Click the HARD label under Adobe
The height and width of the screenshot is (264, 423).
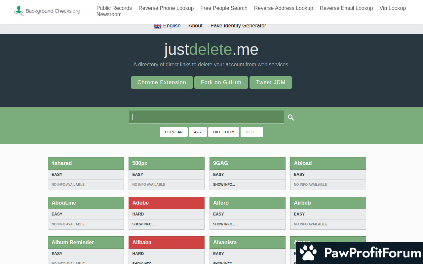[x=138, y=214]
